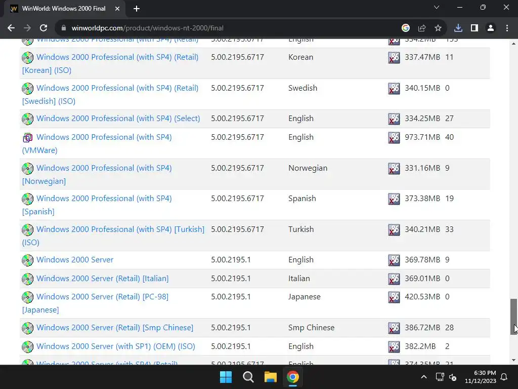Open muted volume icon in tray

pyautogui.click(x=453, y=377)
